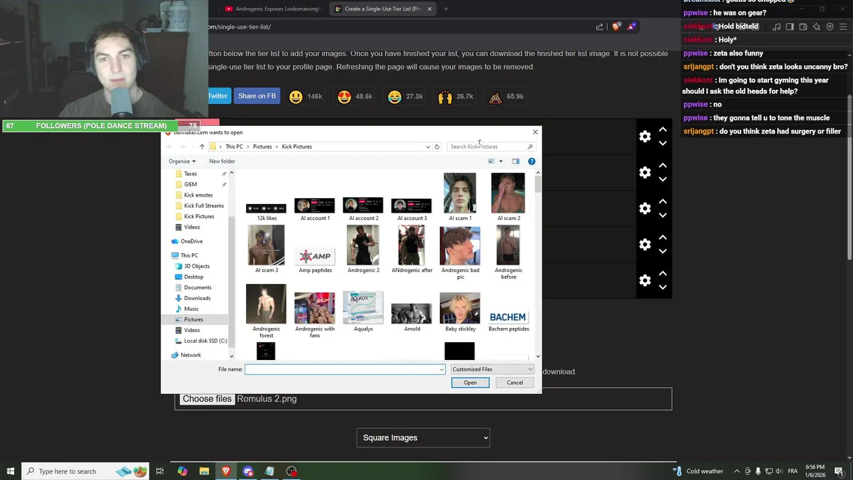The width and height of the screenshot is (853, 480).
Task: Click the Windows Start button
Action: pyautogui.click(x=10, y=471)
